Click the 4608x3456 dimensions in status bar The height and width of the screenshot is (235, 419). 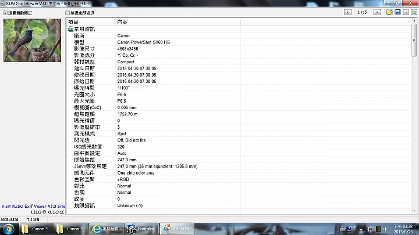point(9,220)
